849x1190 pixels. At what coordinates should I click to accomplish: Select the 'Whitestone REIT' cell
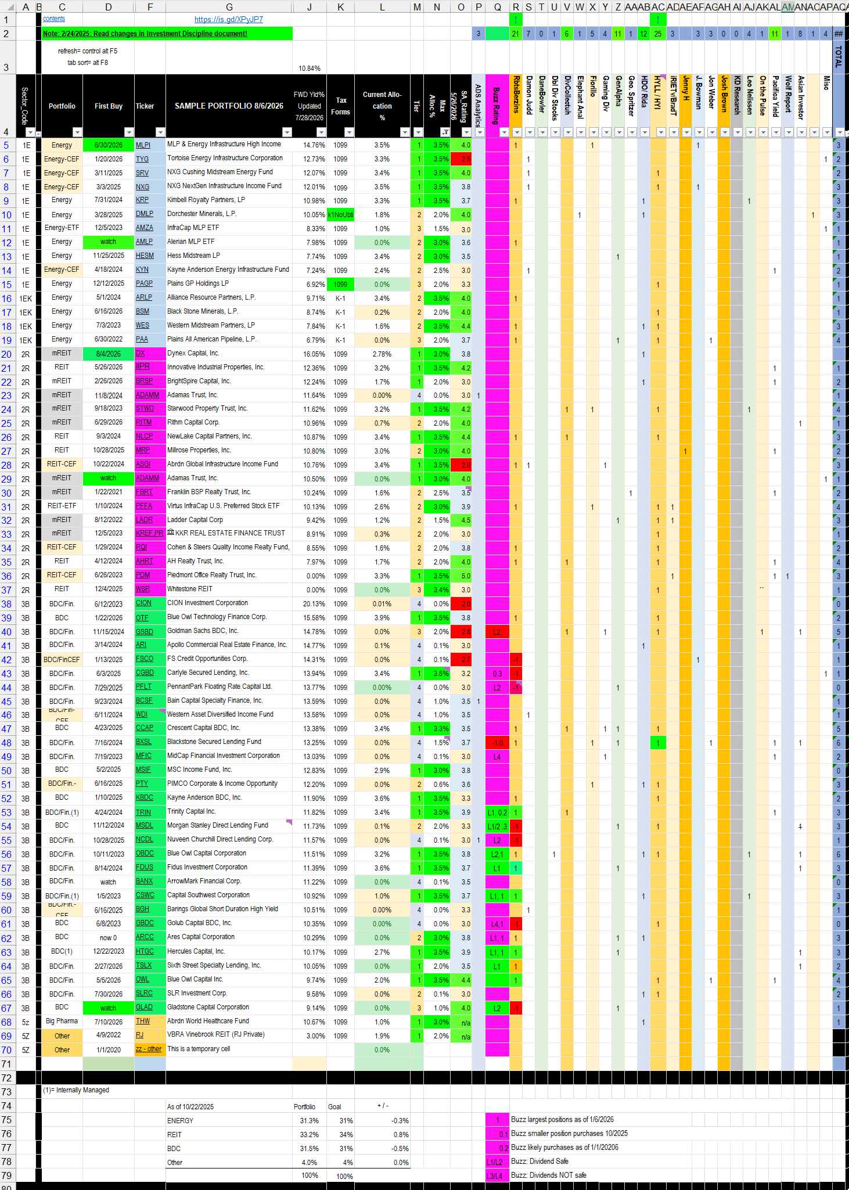(x=229, y=589)
